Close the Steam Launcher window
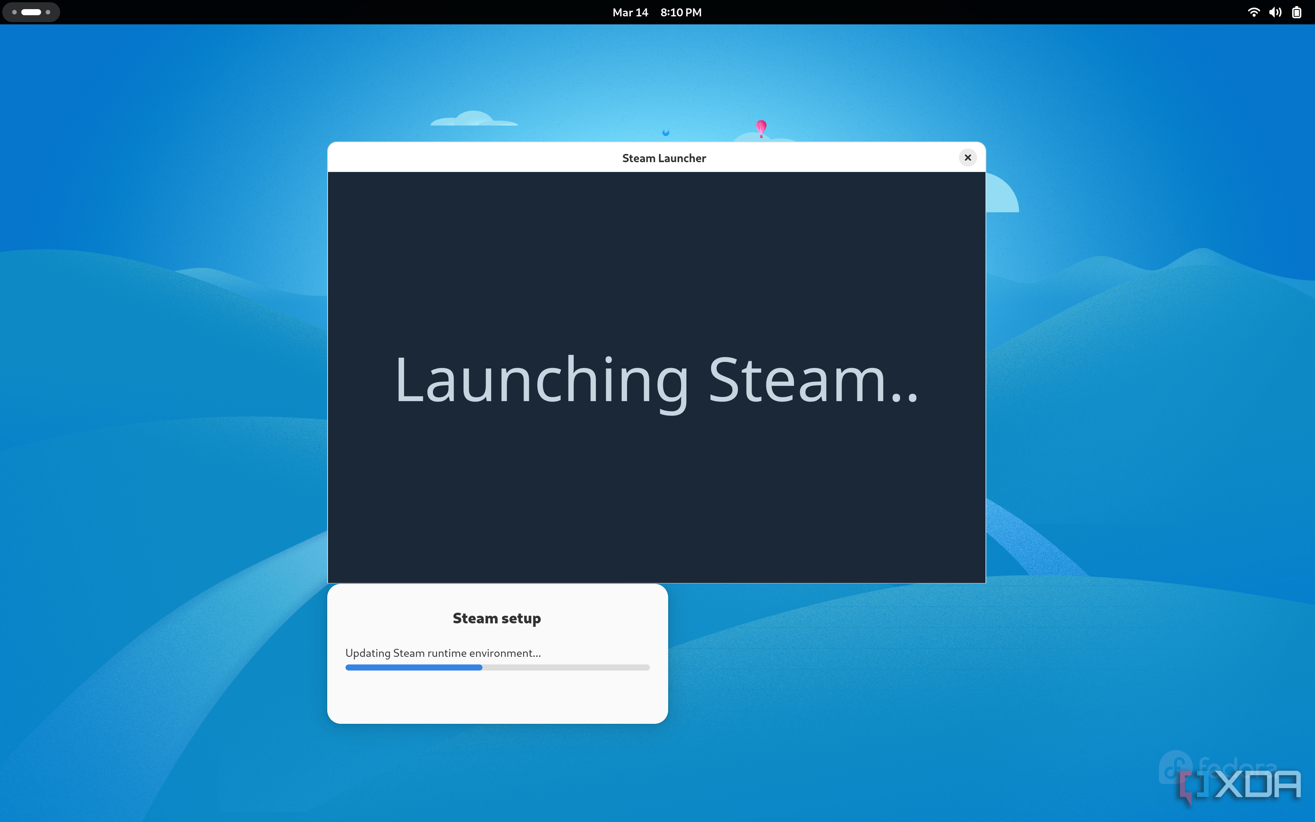1315x822 pixels. [x=968, y=158]
